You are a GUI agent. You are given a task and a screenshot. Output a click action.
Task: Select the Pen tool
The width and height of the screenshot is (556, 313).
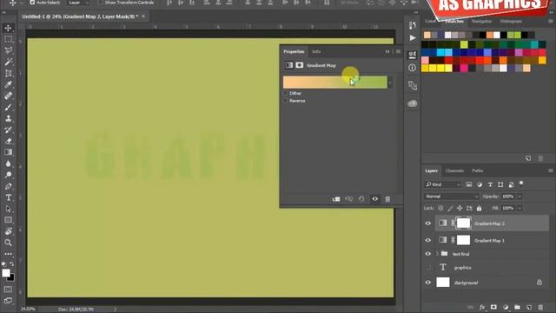click(8, 186)
